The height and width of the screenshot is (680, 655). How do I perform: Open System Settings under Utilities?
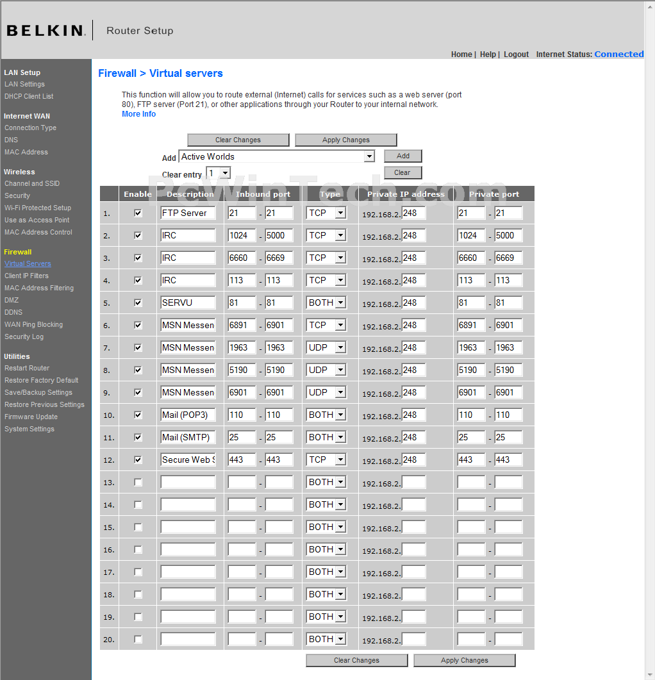pos(29,429)
